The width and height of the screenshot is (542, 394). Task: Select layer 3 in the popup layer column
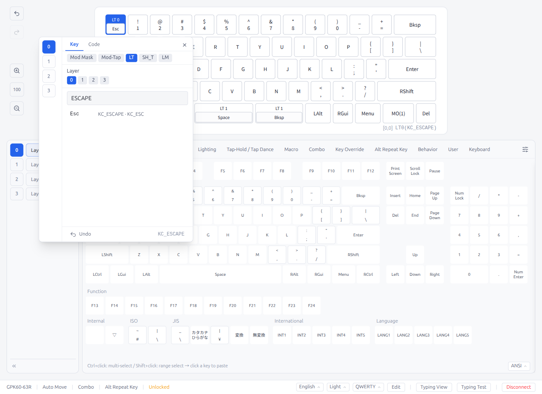pos(49,91)
